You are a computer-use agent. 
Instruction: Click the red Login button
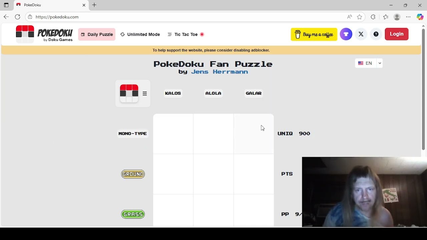pyautogui.click(x=397, y=34)
